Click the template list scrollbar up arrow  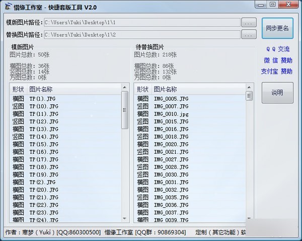[x=125, y=89]
